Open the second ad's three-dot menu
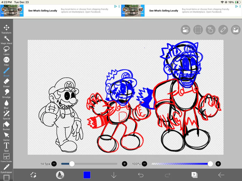The height and width of the screenshot is (181, 242). [240, 6]
